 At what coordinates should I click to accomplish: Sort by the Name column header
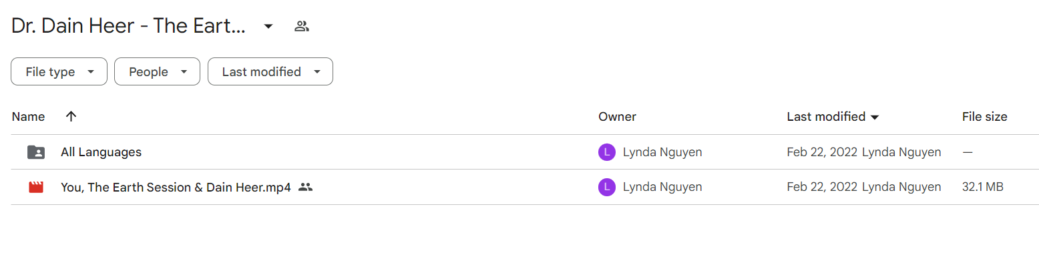coord(28,117)
